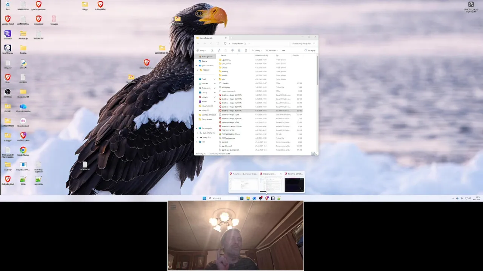Collapse the Igor – osobiste tree node

(197, 65)
